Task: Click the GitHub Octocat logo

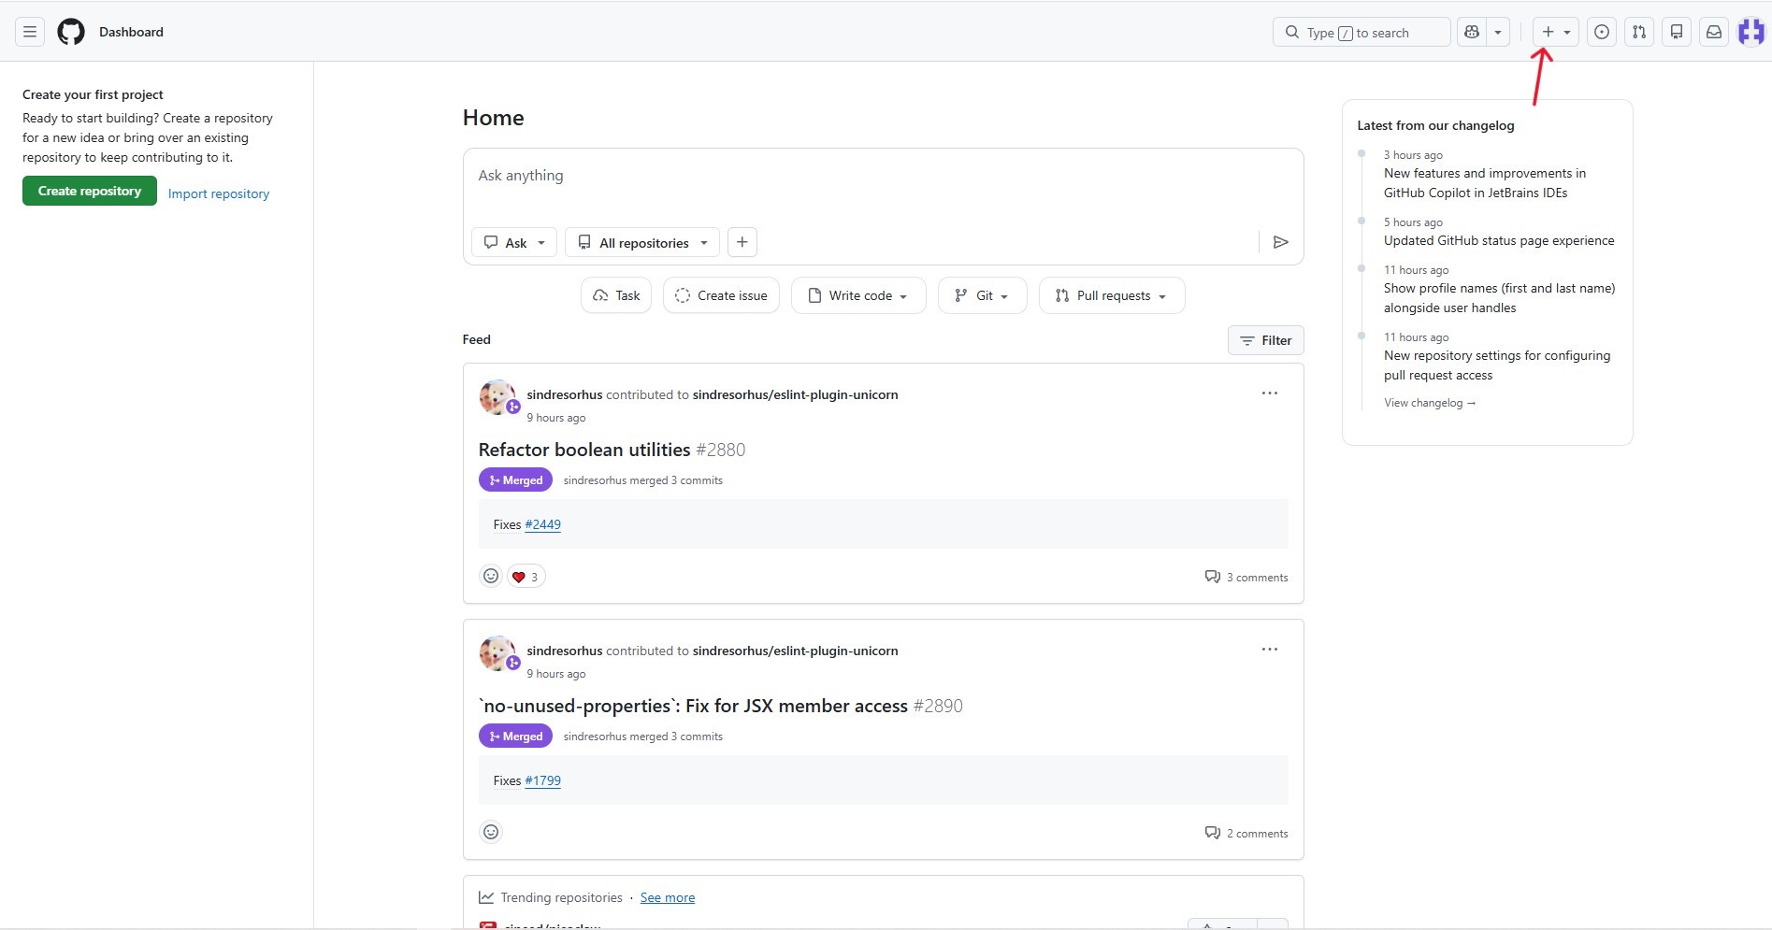Action: [71, 32]
